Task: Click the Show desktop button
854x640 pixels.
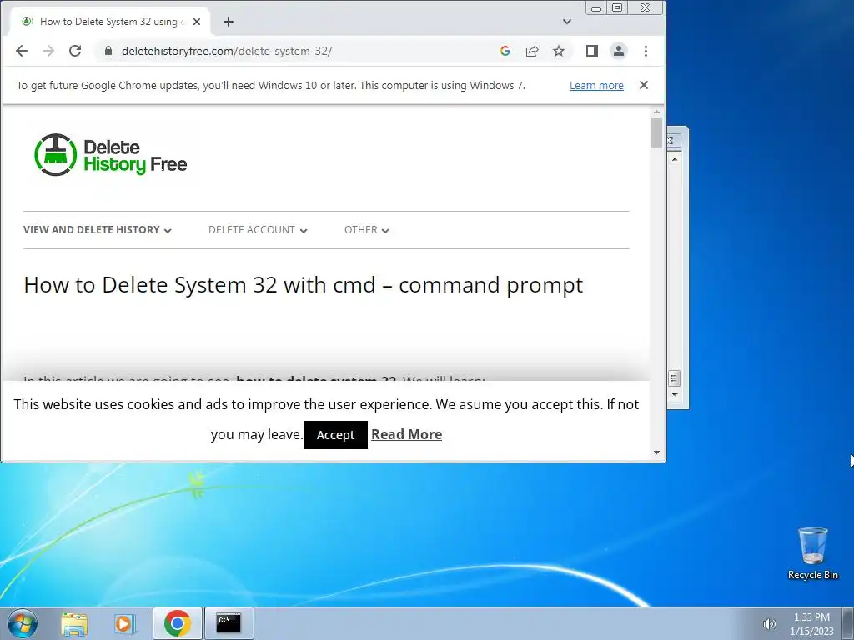Action: (x=848, y=623)
